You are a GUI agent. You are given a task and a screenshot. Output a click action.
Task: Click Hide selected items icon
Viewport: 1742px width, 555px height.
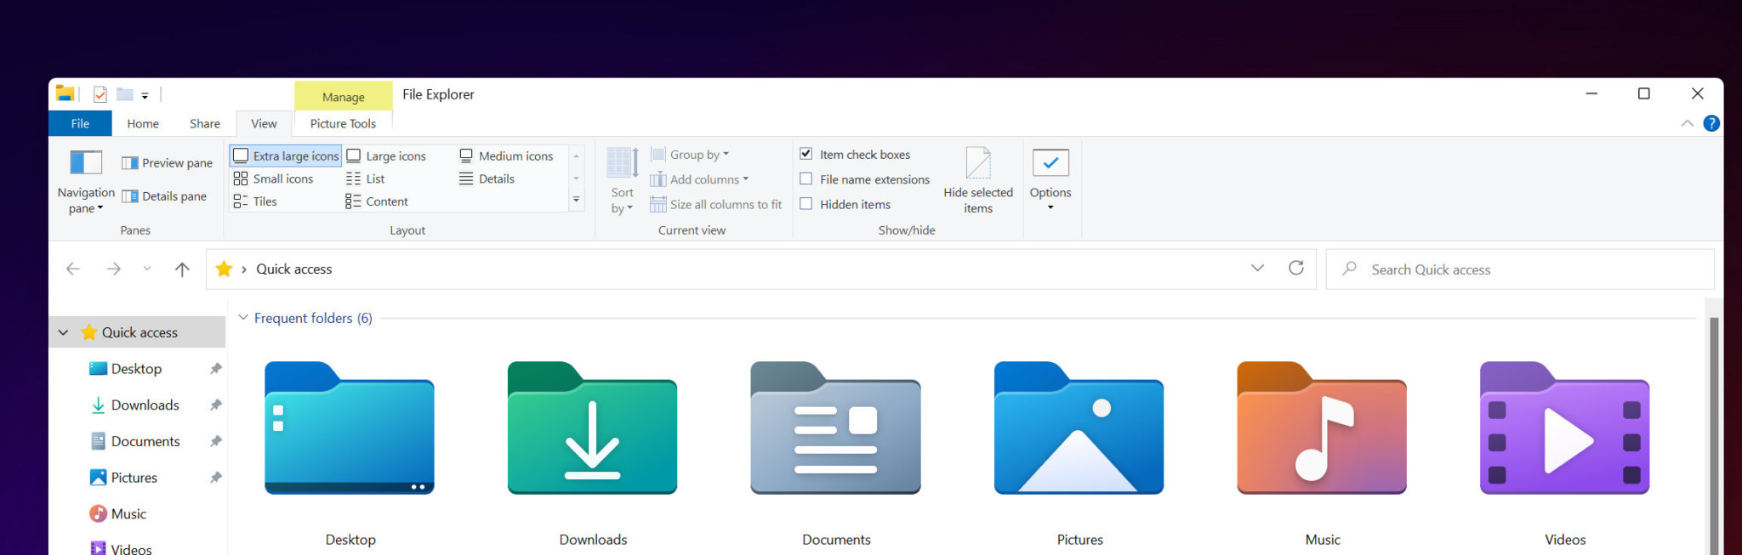[x=978, y=163]
